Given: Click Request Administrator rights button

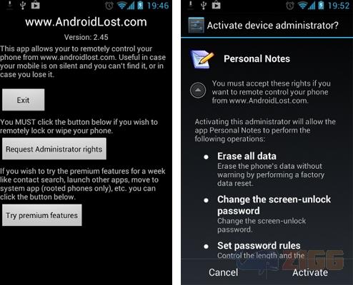Looking at the screenshot, I should 54,149.
